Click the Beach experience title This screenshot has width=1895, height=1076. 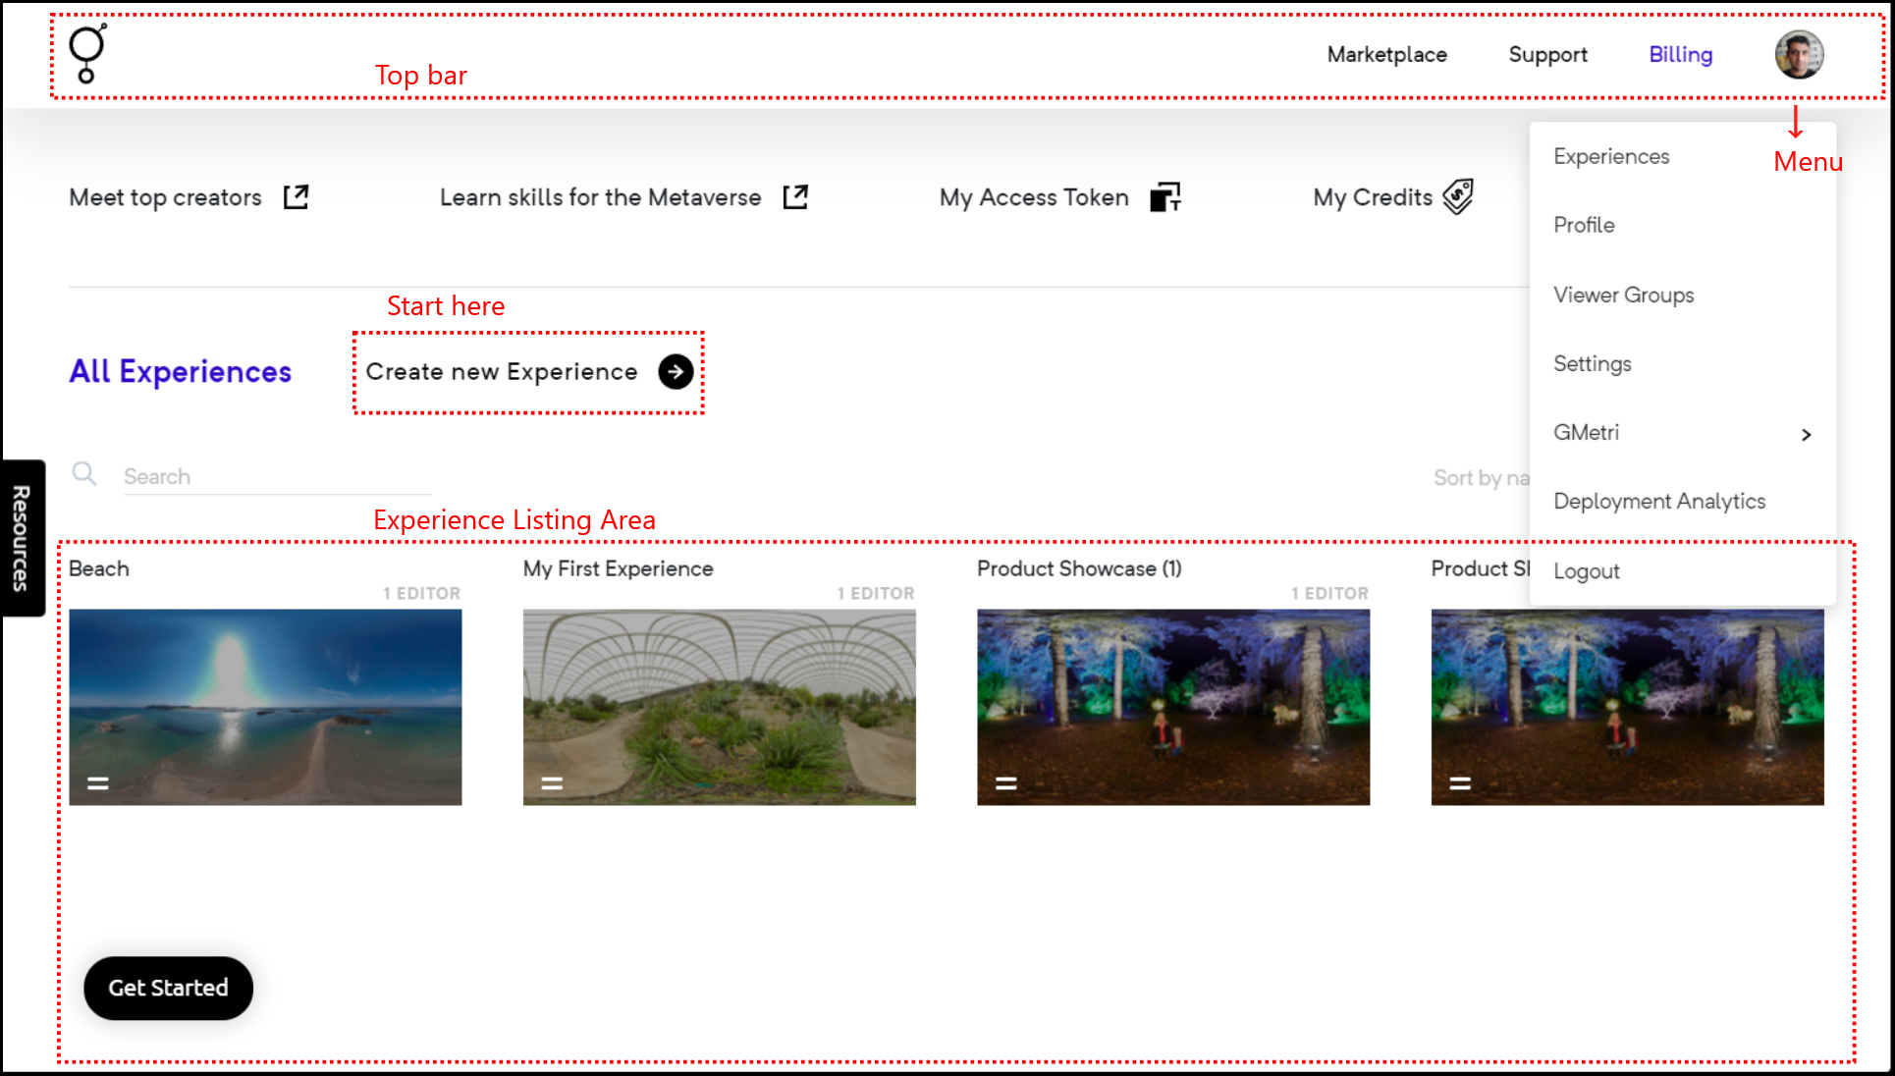point(99,568)
